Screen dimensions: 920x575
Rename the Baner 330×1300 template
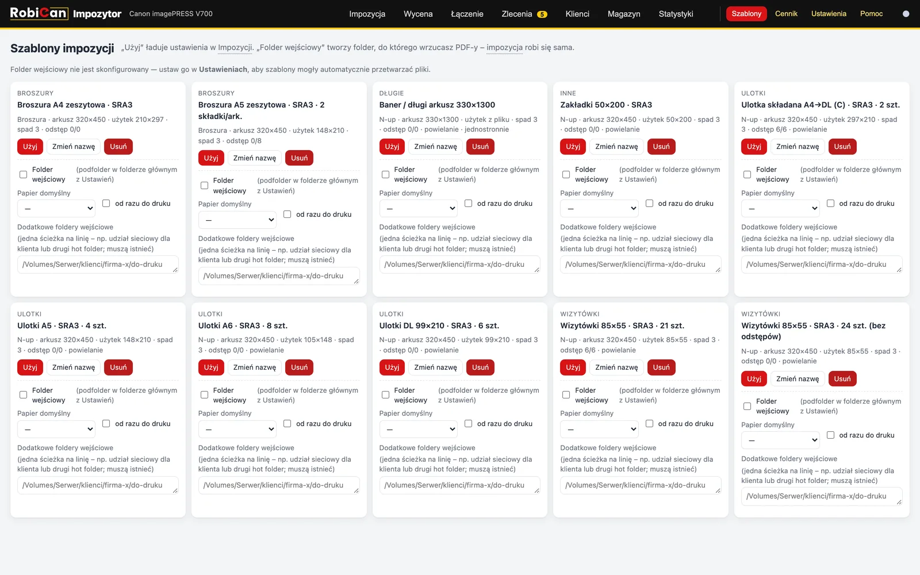436,147
